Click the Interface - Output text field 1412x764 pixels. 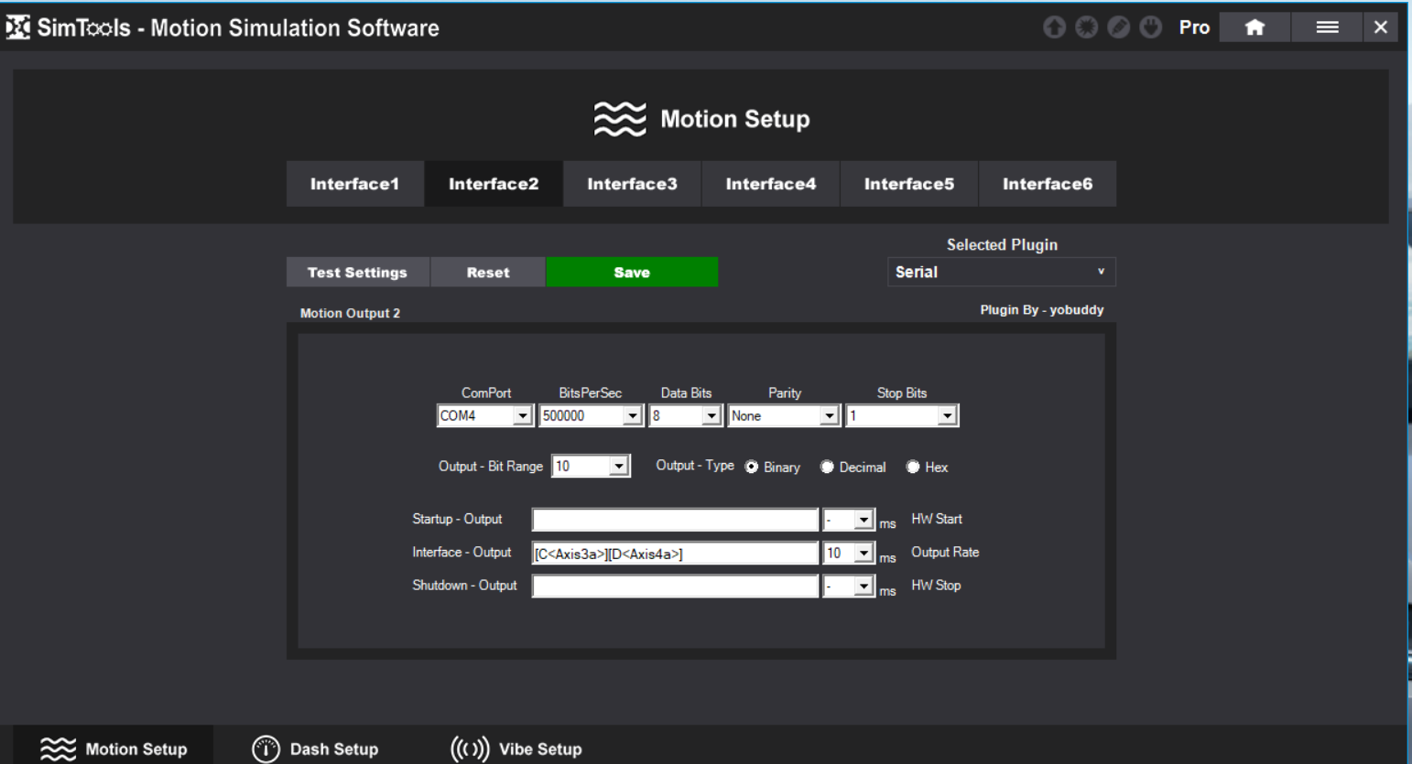click(x=675, y=553)
